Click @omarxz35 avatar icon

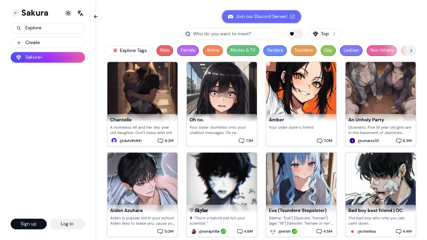coord(352,141)
